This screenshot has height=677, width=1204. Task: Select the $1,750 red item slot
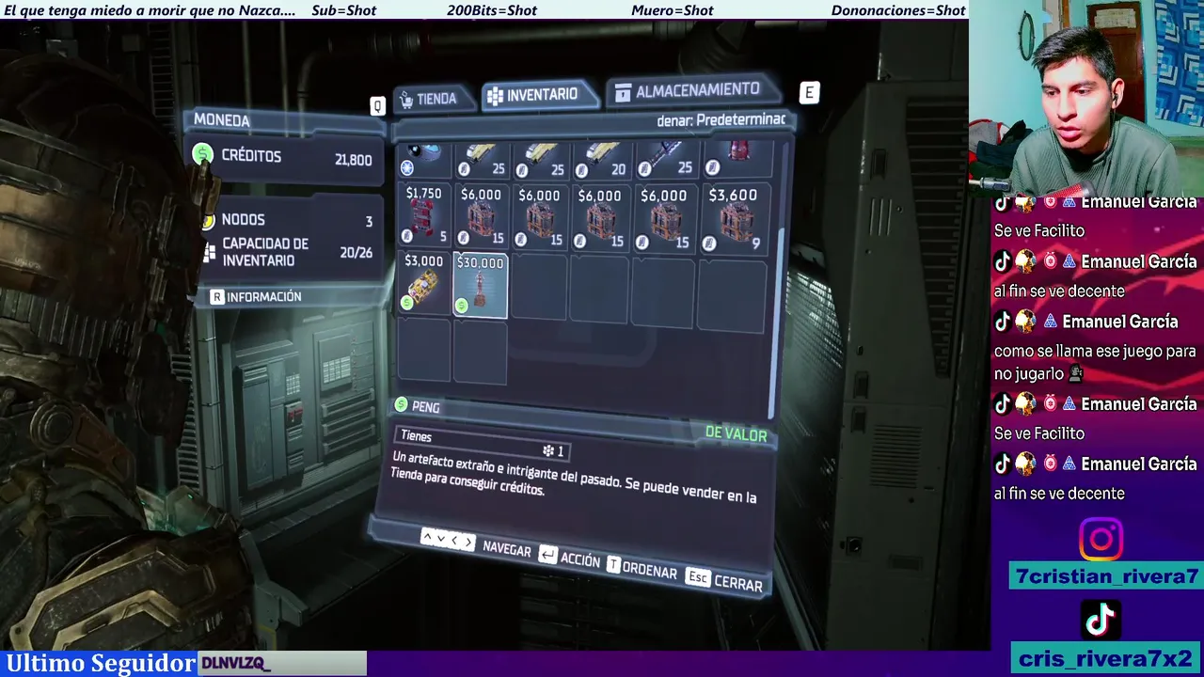coord(424,214)
